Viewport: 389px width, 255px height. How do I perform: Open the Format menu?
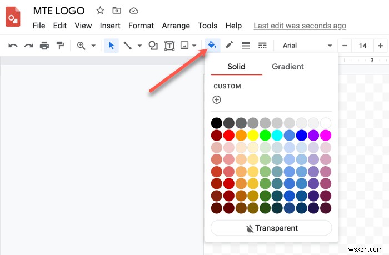point(141,26)
